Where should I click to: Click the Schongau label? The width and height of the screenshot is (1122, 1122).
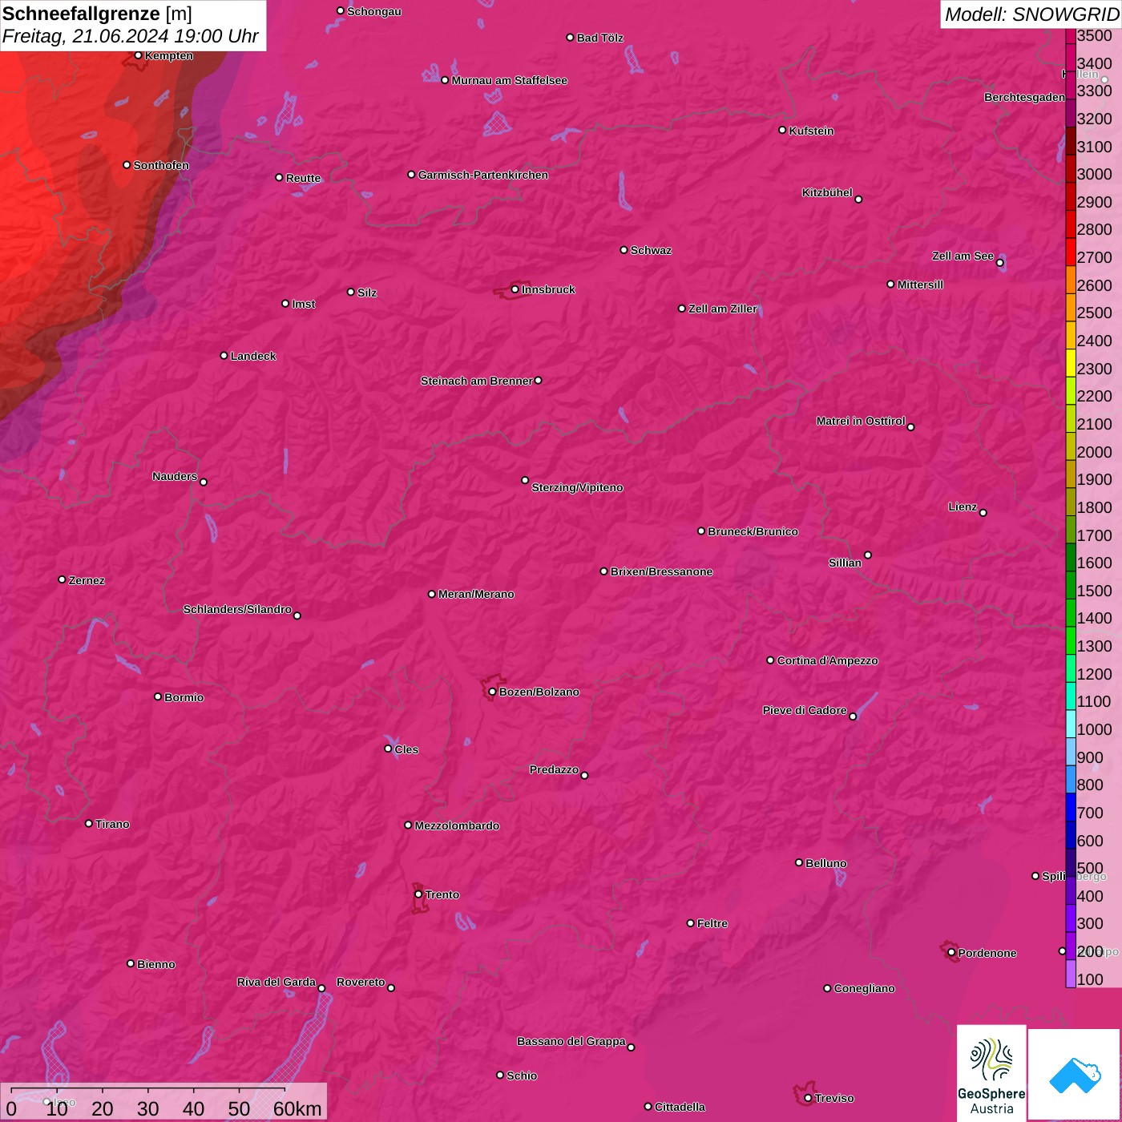click(374, 11)
